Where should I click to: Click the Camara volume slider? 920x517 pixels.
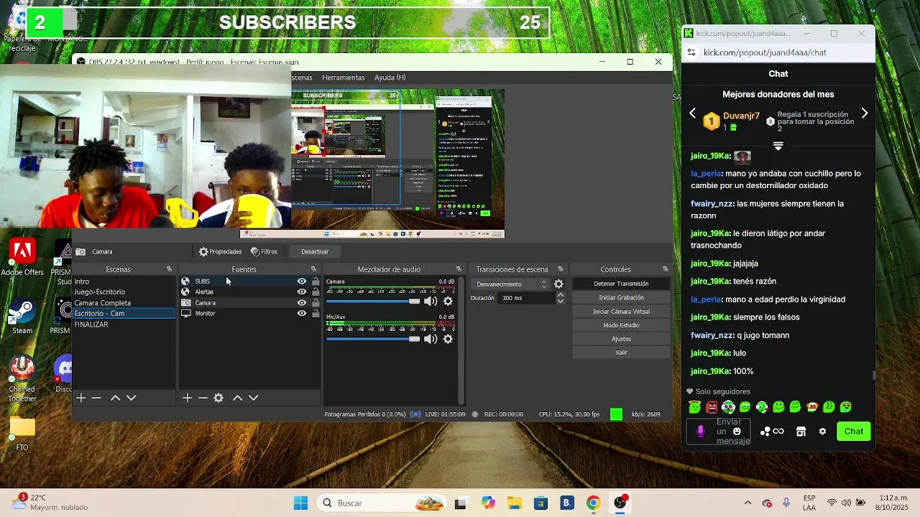[373, 302]
